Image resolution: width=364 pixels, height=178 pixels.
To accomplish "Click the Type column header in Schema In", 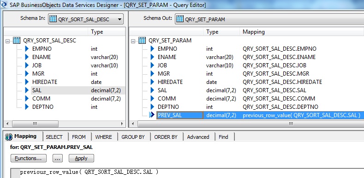I will coord(107,32).
